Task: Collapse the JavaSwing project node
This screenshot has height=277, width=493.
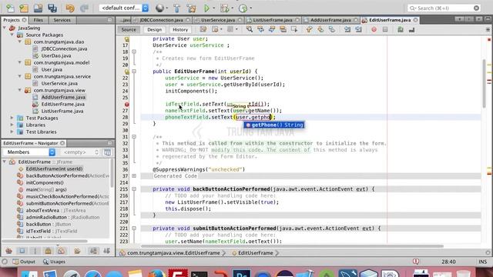Action: pos(5,28)
